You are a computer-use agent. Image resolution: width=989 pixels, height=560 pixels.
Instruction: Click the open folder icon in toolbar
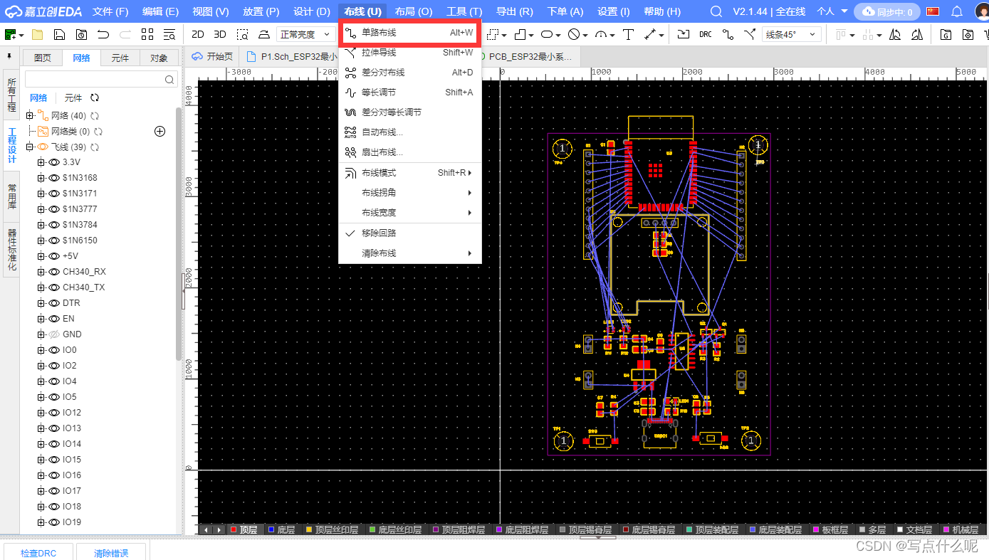point(38,35)
